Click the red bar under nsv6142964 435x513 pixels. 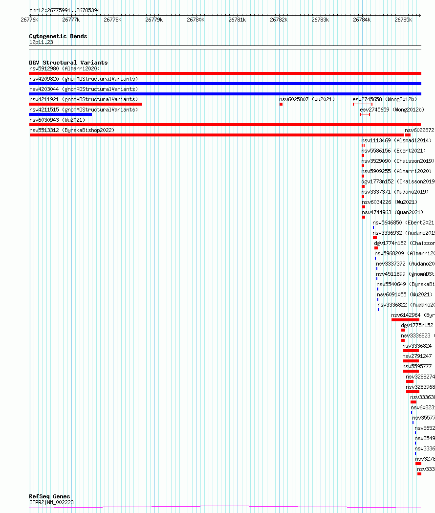[405, 320]
